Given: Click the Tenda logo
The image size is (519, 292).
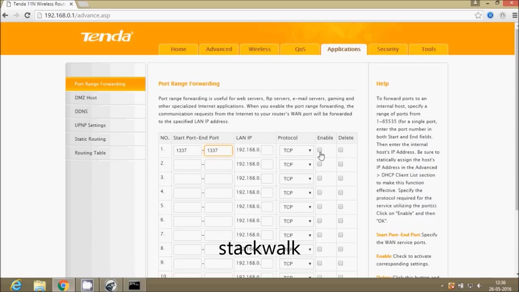Looking at the screenshot, I should tap(107, 36).
